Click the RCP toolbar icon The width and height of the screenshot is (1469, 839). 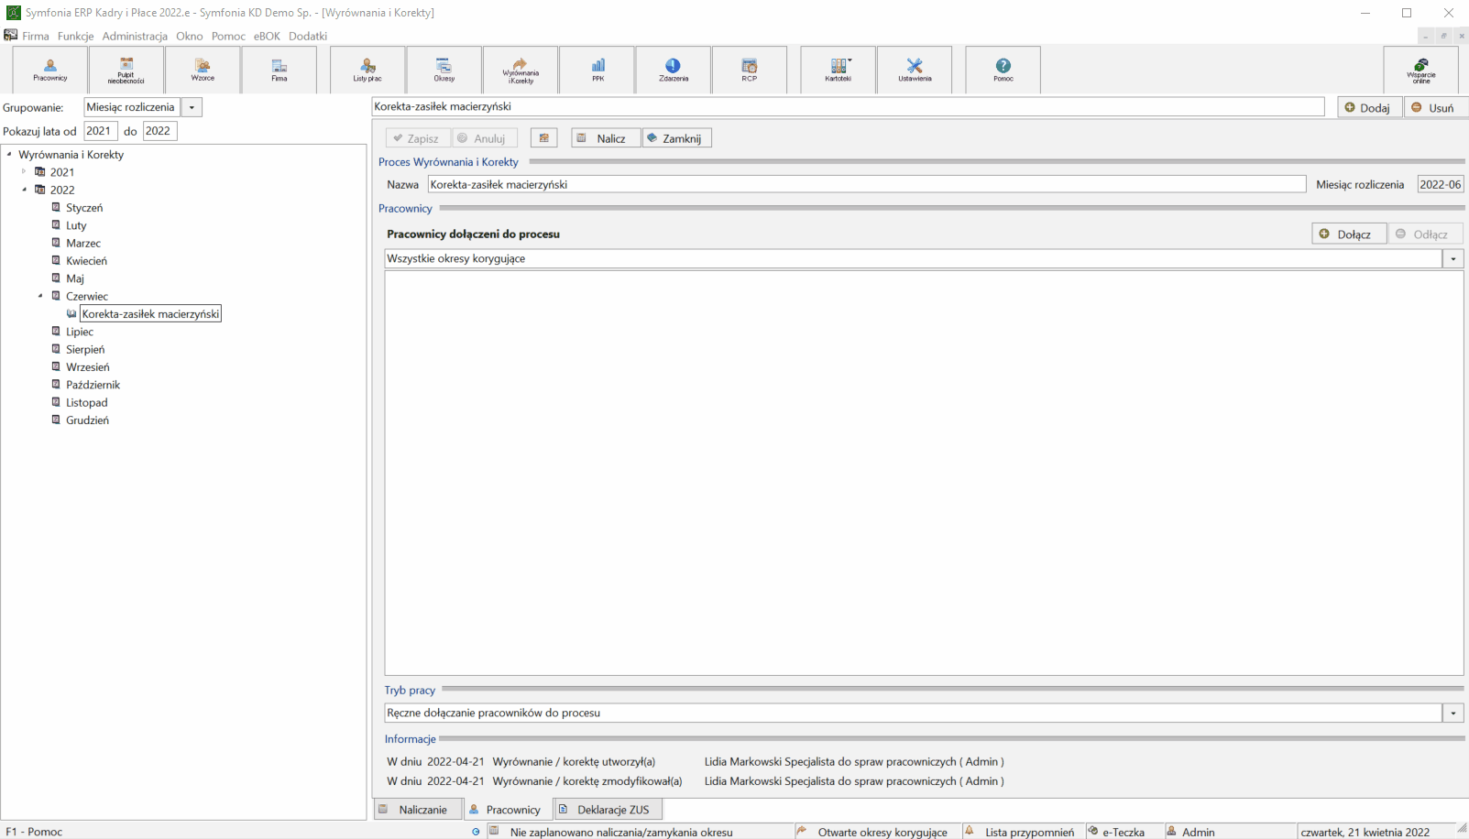click(750, 70)
